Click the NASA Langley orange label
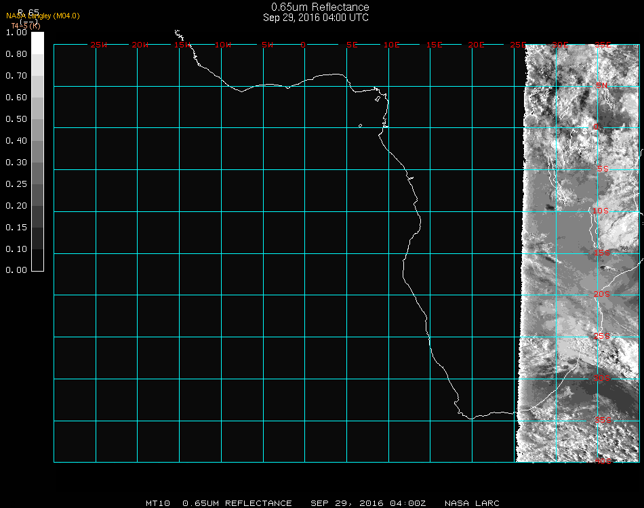The height and width of the screenshot is (508, 644). point(43,16)
